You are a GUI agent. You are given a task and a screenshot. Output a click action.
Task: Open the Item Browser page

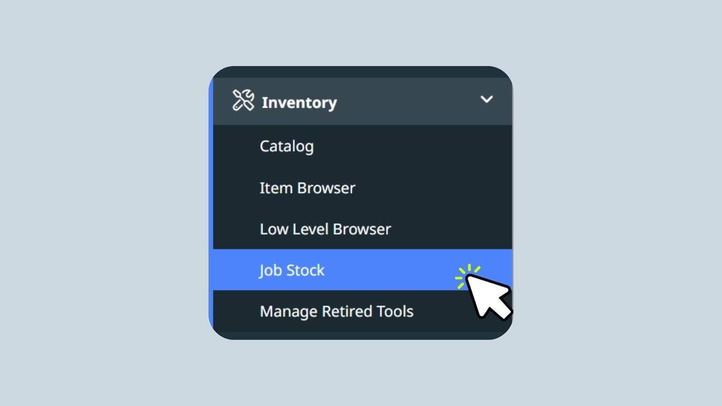click(x=307, y=188)
